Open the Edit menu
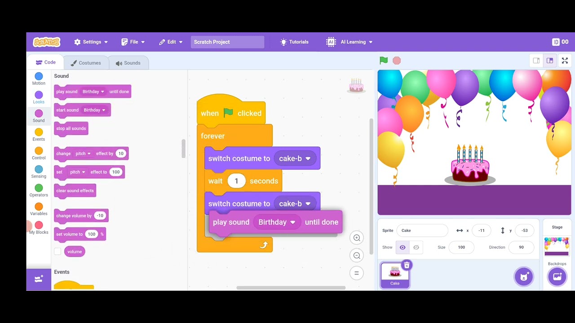Viewport: 575px width, 323px height. (x=171, y=42)
